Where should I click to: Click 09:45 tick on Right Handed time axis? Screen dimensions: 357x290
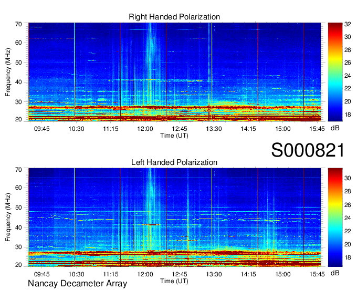pyautogui.click(x=41, y=129)
